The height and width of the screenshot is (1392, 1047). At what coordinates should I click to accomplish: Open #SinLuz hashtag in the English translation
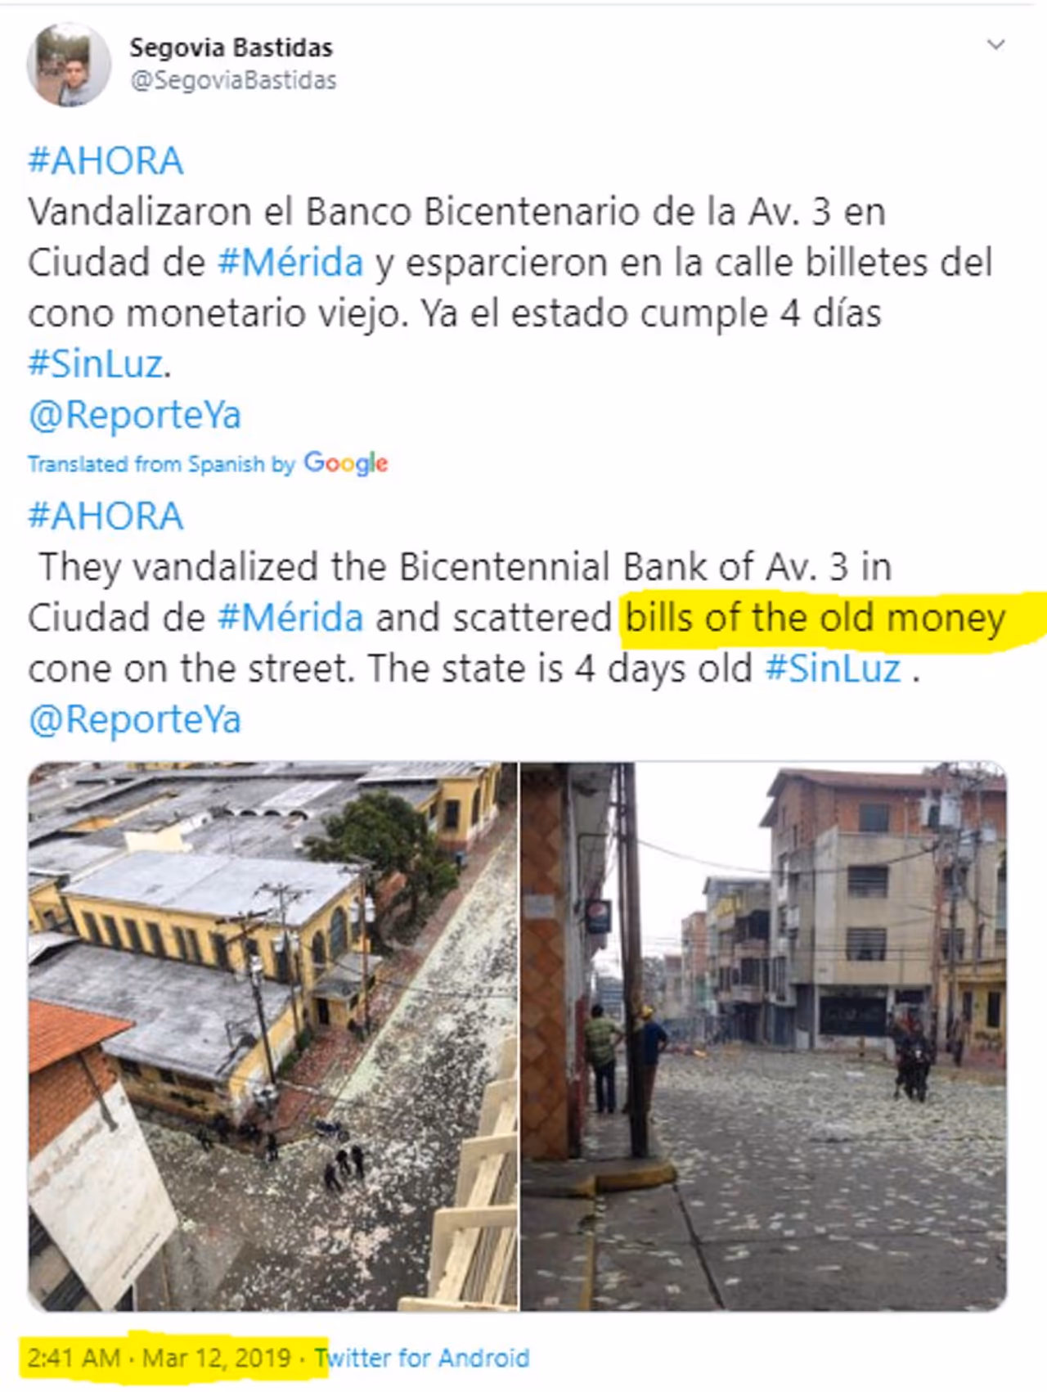[x=833, y=669]
